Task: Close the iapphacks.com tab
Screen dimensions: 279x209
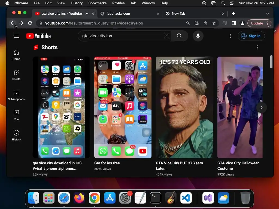Action: 158,14
